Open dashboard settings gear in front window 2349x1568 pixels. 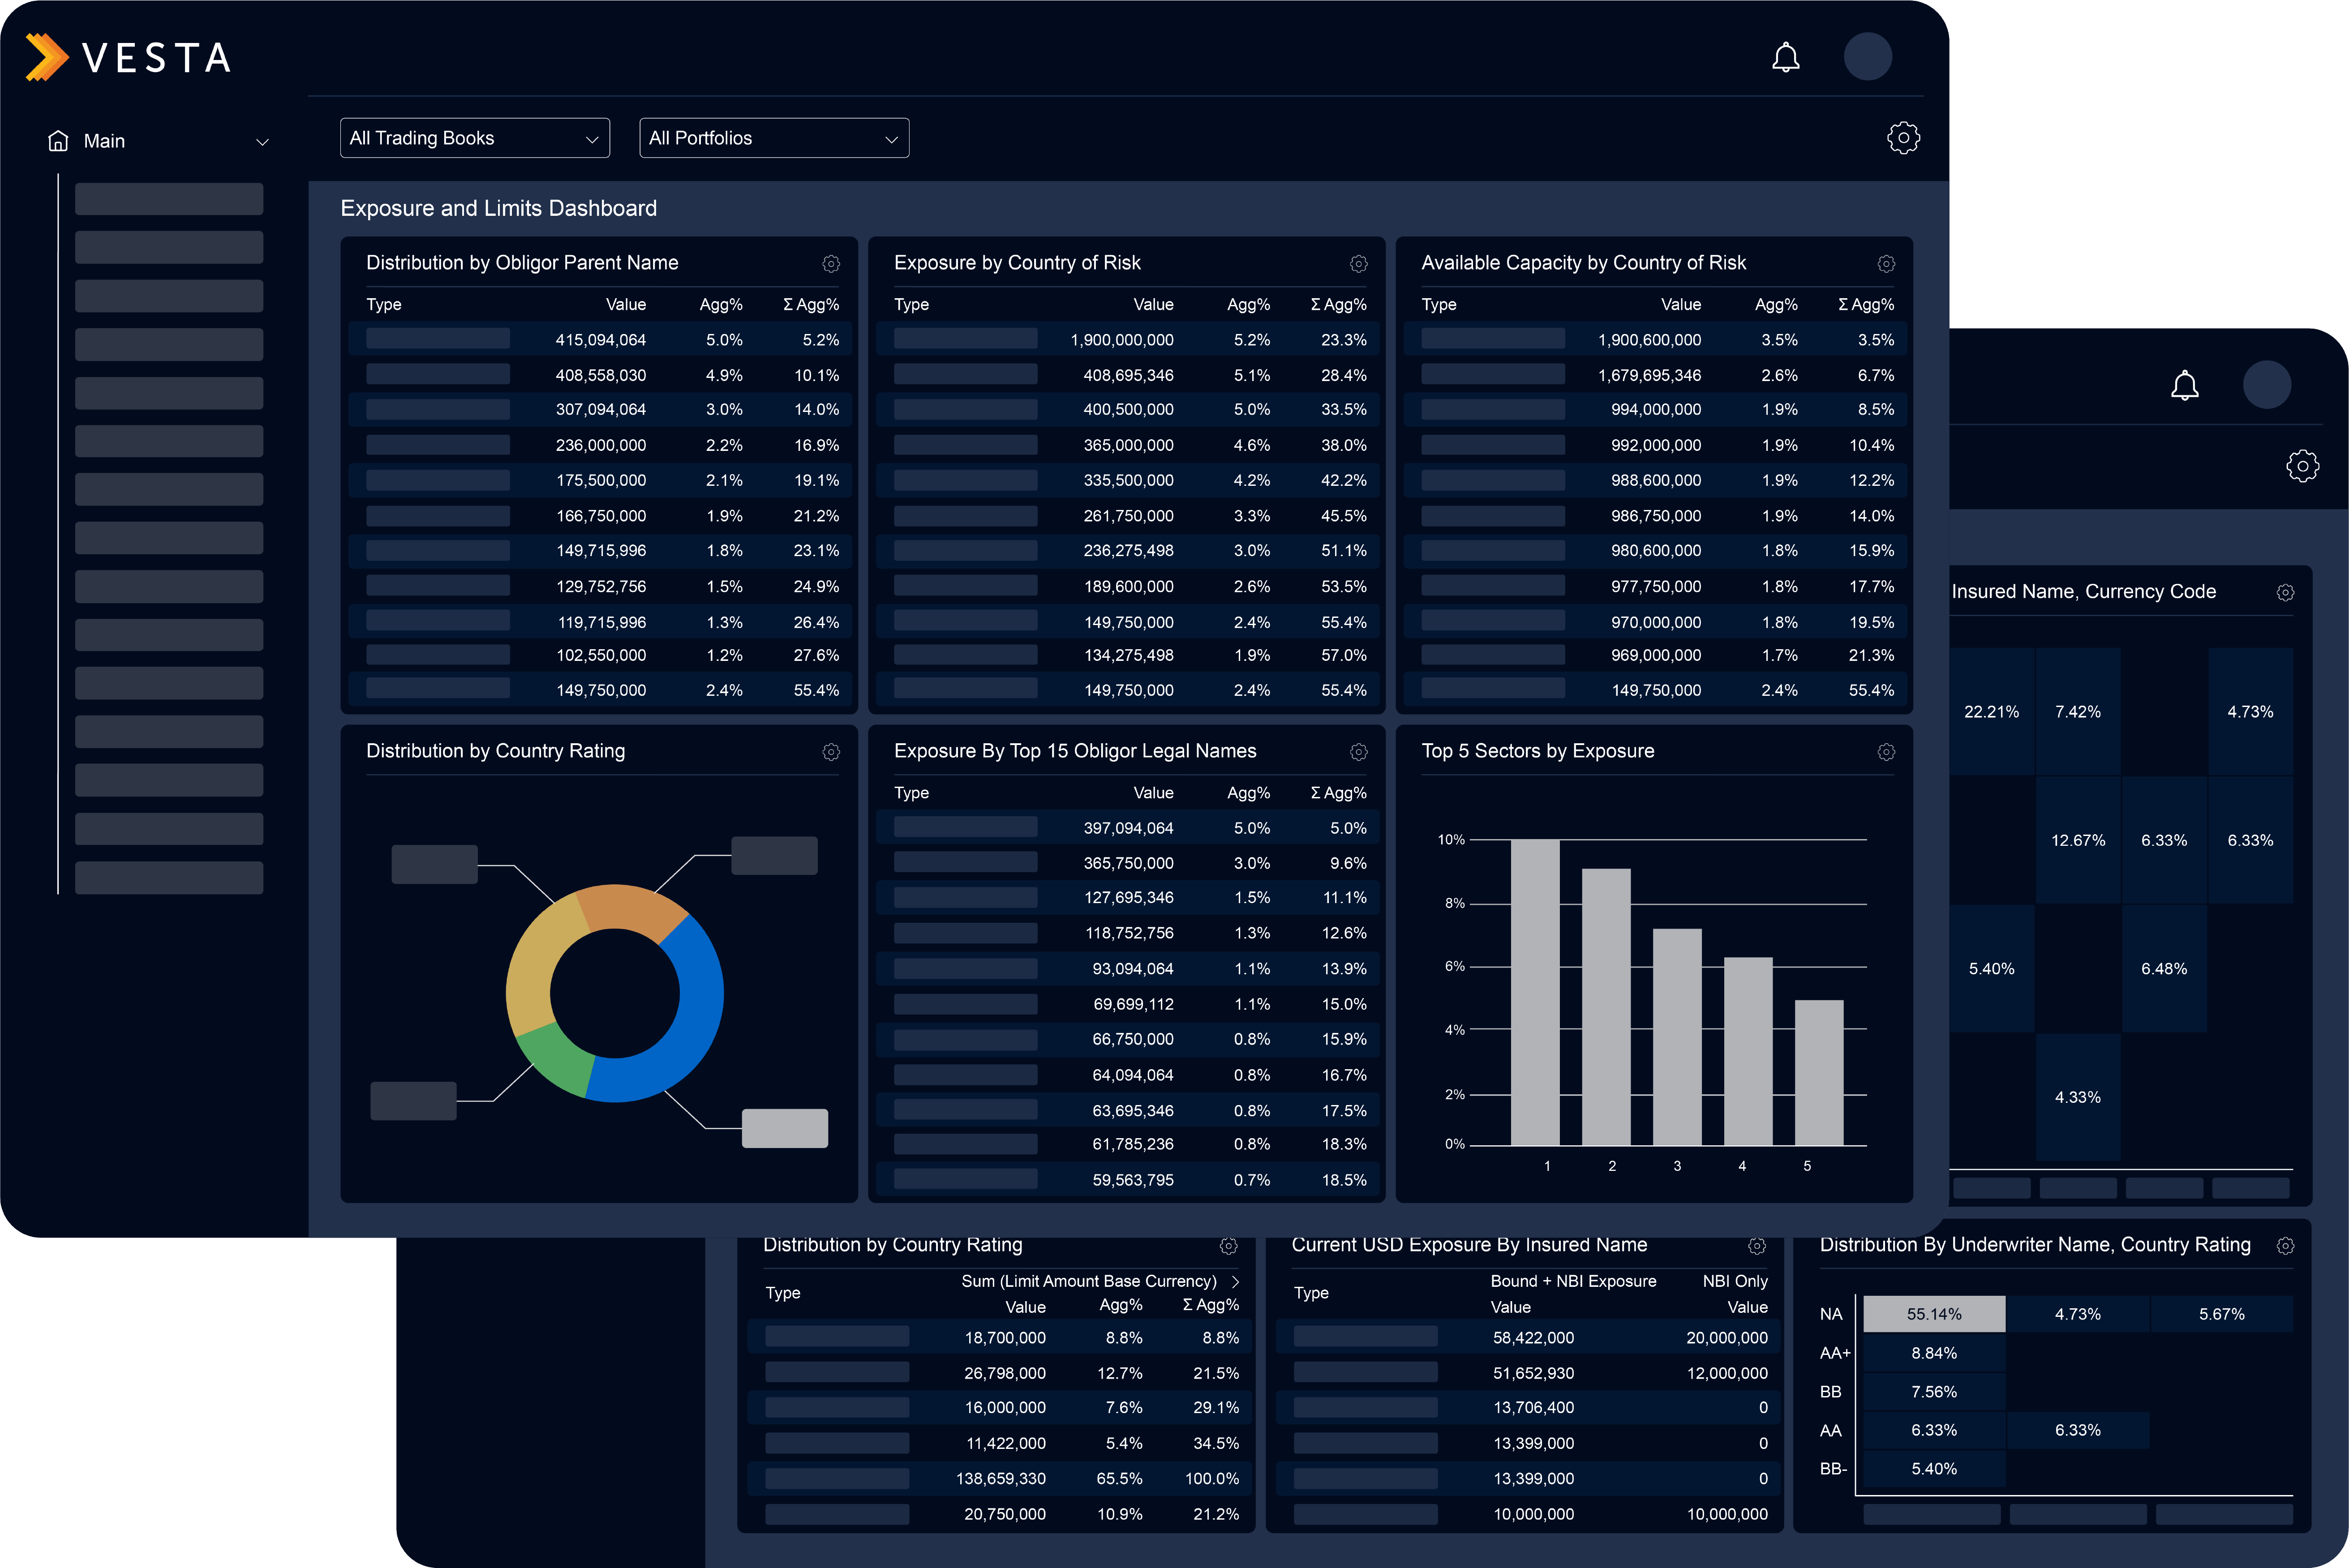pos(1903,138)
